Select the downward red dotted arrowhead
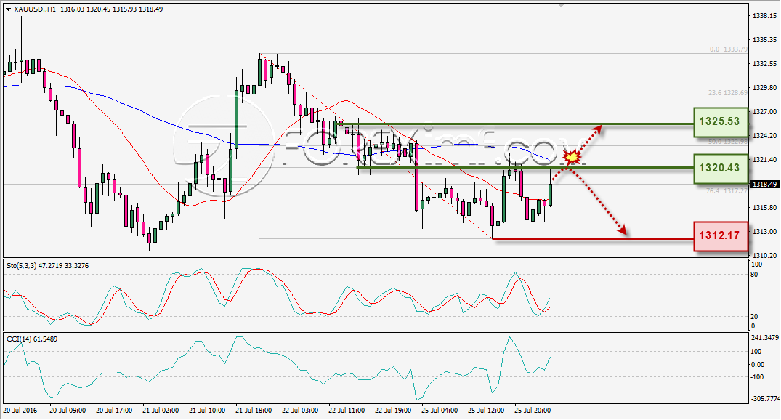The image size is (781, 420). [x=622, y=229]
